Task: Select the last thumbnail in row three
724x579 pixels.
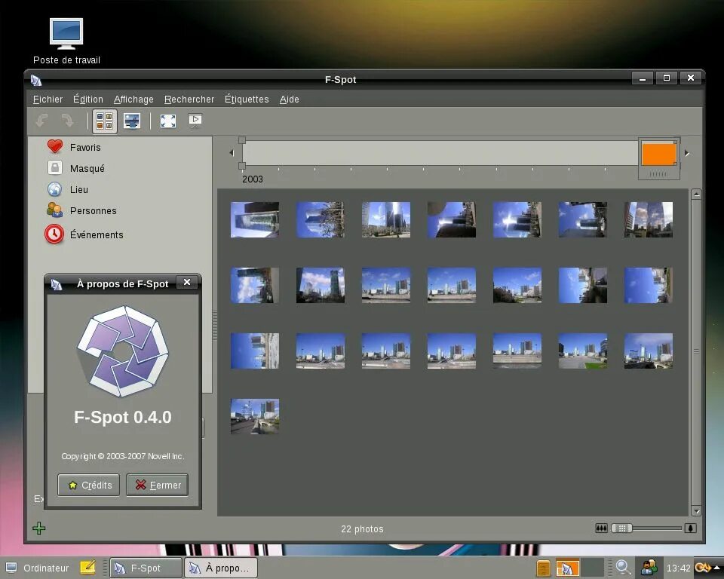Action: tap(649, 351)
